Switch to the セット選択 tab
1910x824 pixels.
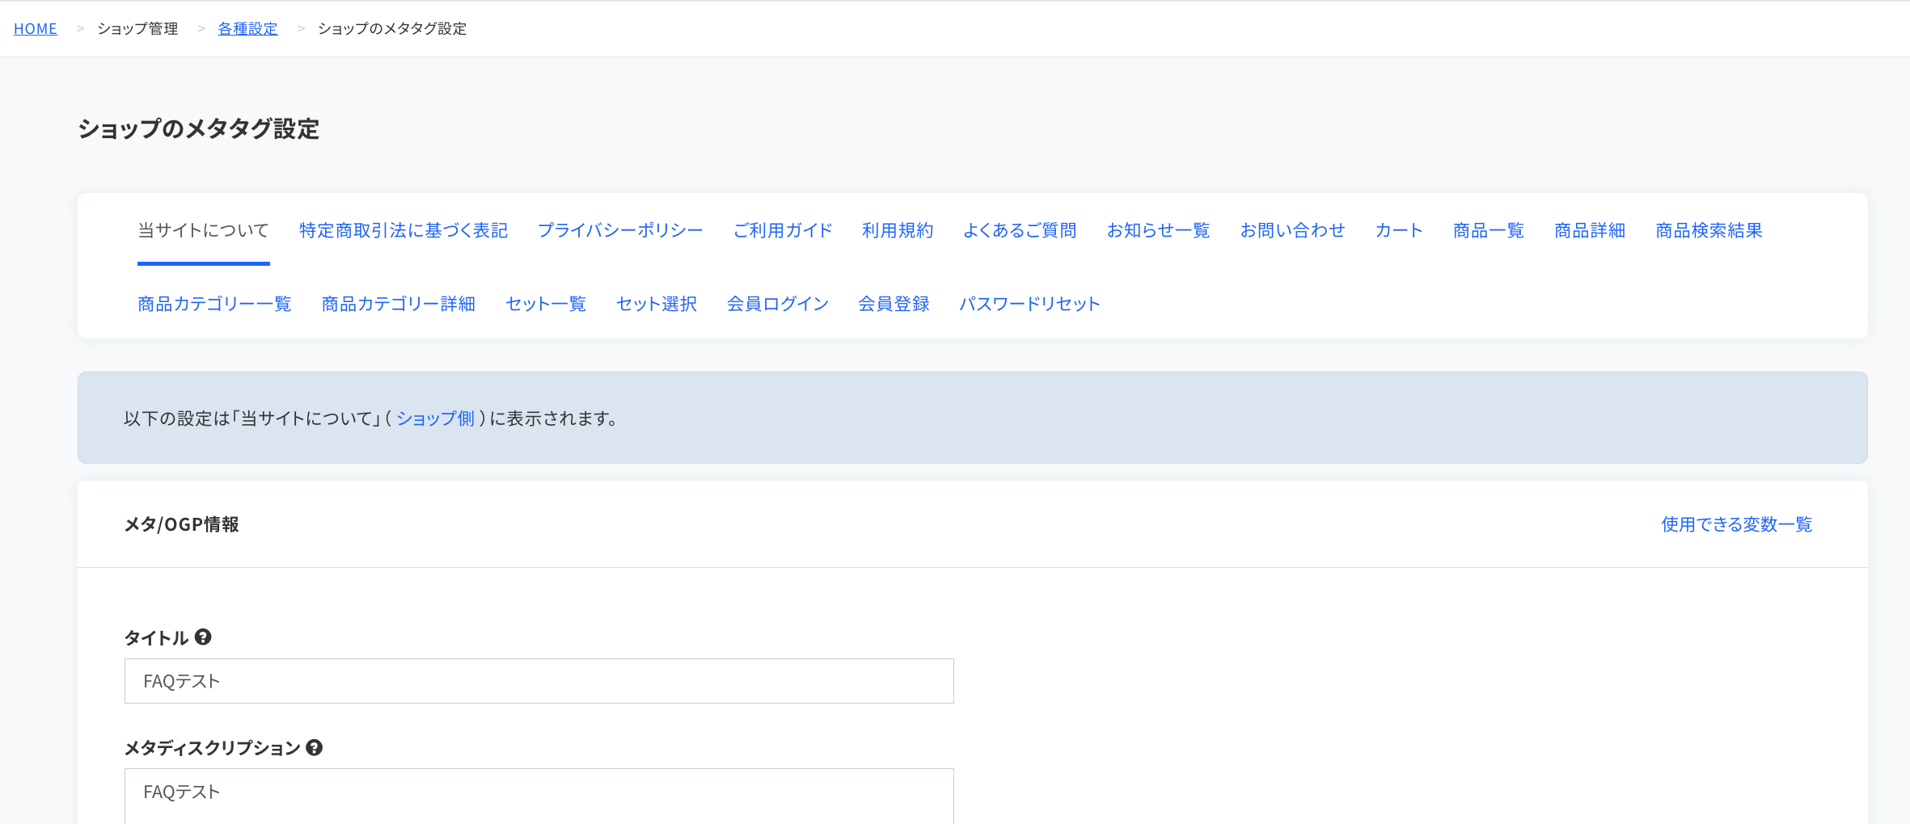point(657,304)
